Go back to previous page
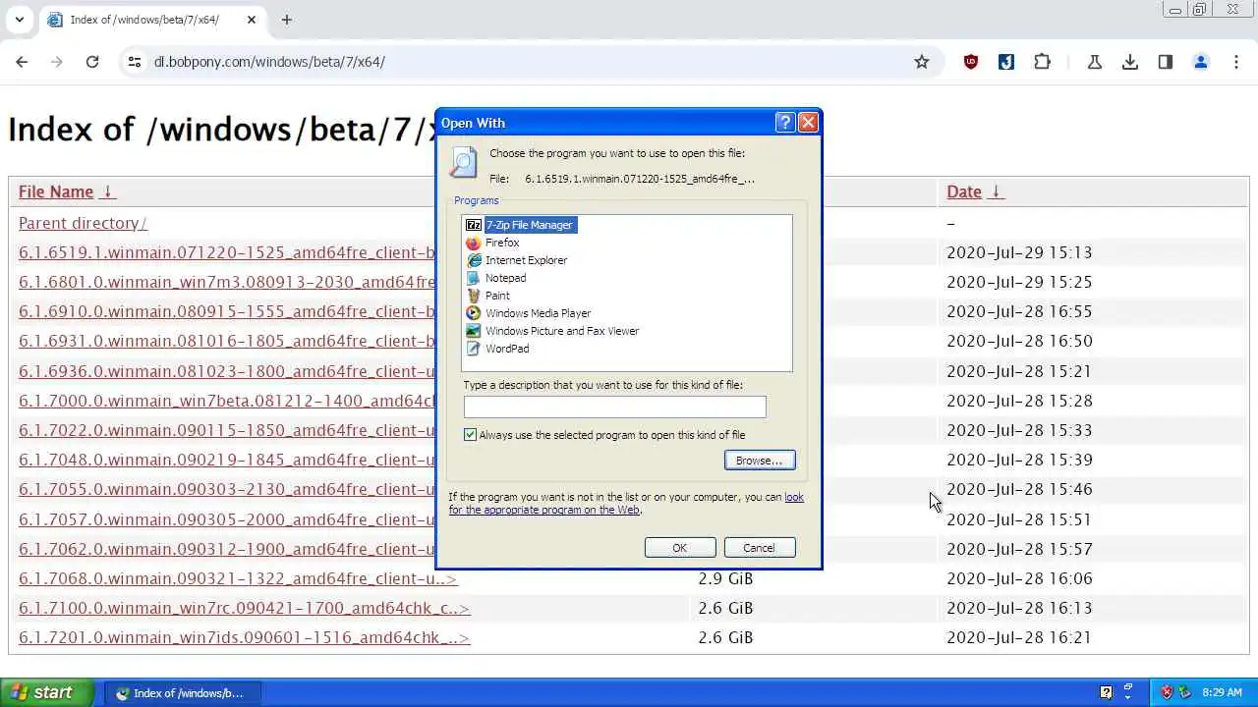The height and width of the screenshot is (707, 1258). [22, 62]
